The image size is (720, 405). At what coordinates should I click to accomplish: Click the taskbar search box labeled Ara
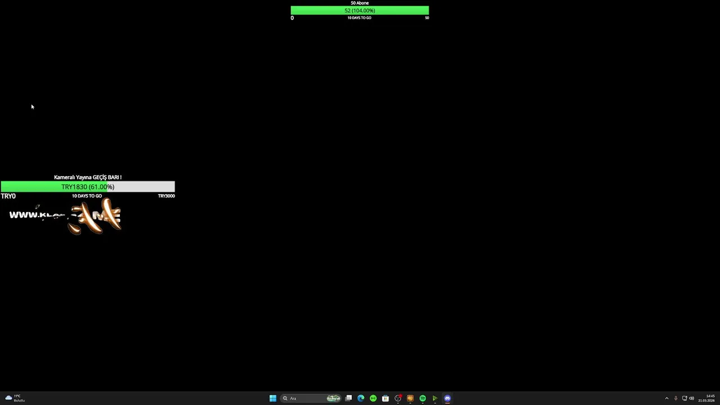(x=310, y=398)
